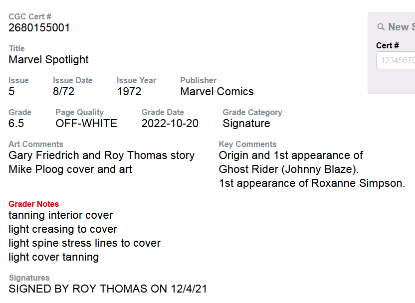Click the grade date 2022-10-20
The image size is (415, 303).
[x=170, y=124]
